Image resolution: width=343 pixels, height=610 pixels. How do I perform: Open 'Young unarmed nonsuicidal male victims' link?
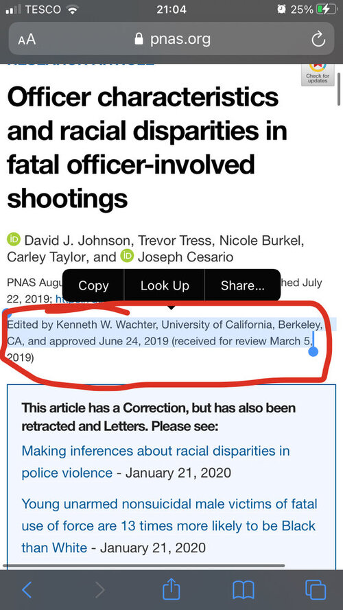(x=169, y=526)
